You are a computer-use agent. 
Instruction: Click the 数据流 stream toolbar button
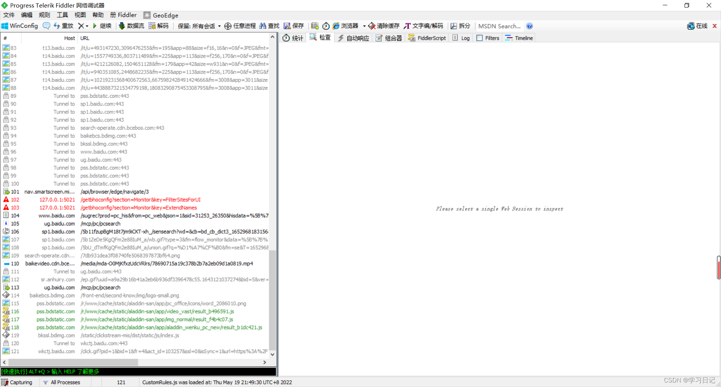point(131,26)
